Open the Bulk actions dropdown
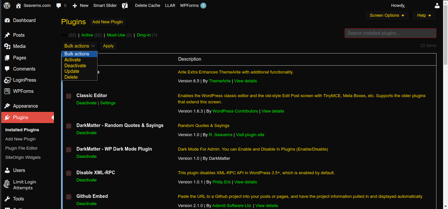The image size is (448, 209). pyautogui.click(x=79, y=46)
